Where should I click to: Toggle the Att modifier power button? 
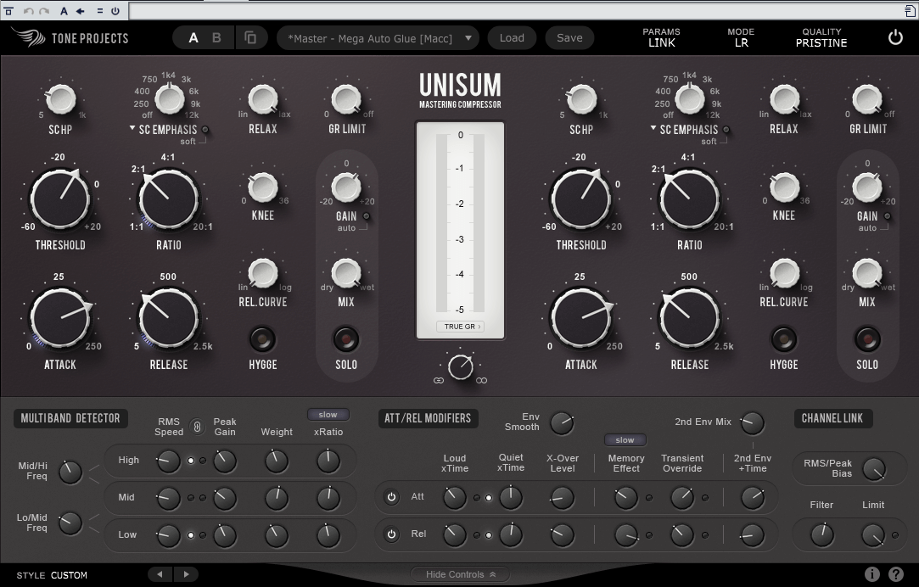(391, 497)
